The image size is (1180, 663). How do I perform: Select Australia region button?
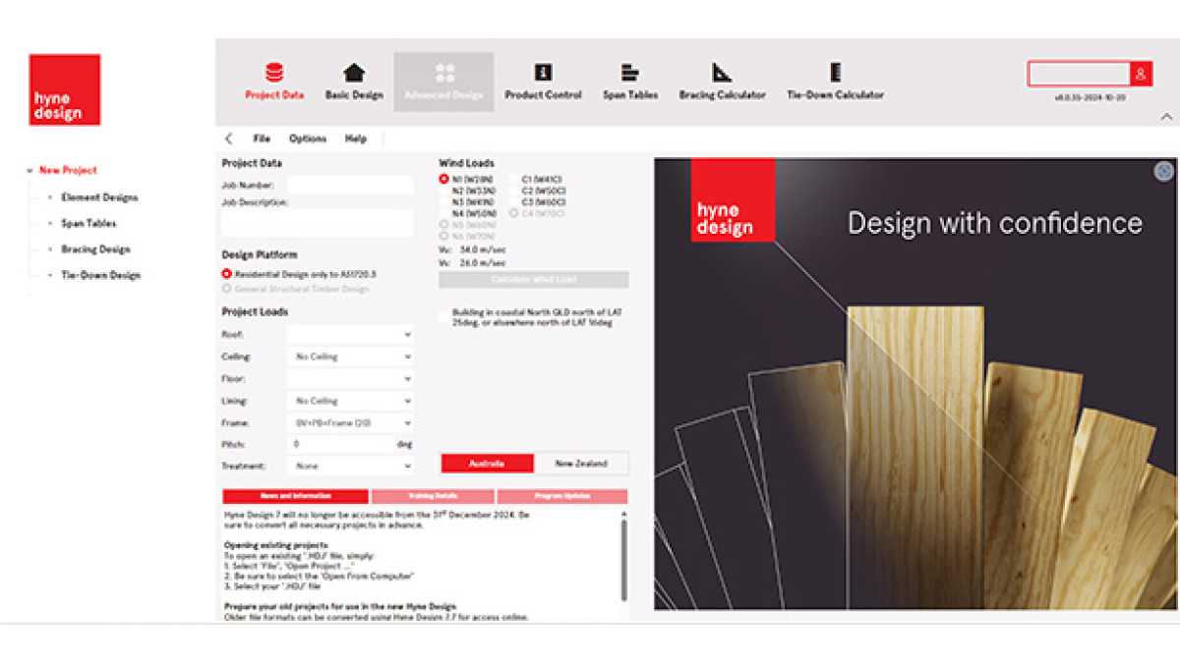487,464
